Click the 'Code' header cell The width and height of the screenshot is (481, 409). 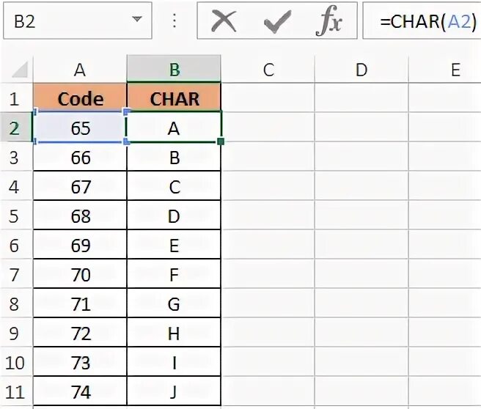click(x=80, y=97)
